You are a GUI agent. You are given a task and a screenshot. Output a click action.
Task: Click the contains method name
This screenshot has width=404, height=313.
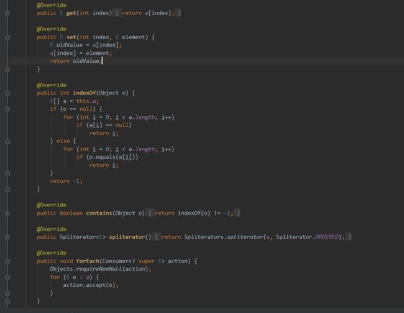pyautogui.click(x=99, y=213)
